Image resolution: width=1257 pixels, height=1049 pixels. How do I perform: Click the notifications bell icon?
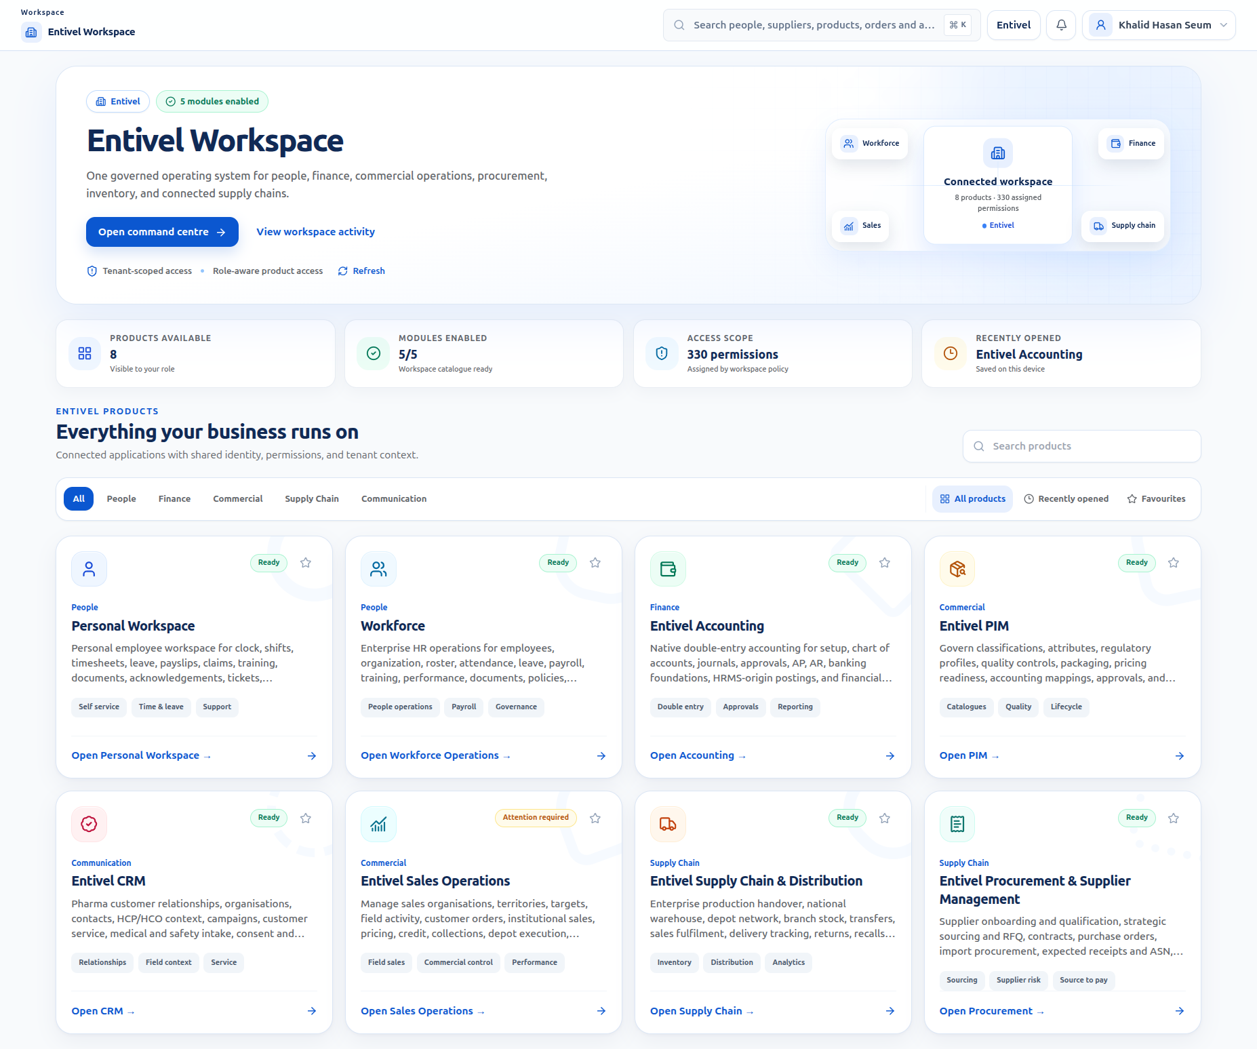[1061, 25]
